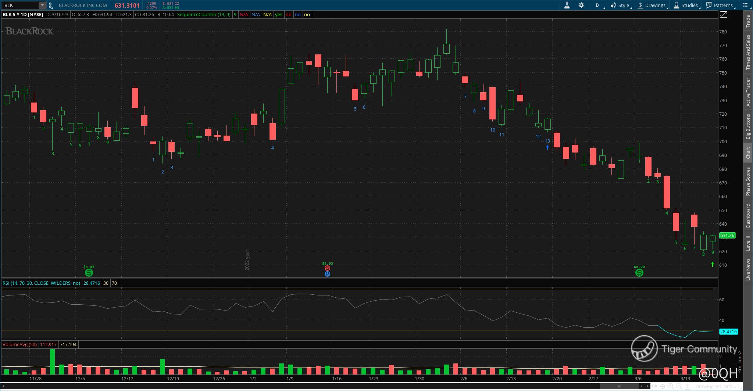
Task: Click the horizontal chart scrollbar thumb
Action: pos(619,386)
